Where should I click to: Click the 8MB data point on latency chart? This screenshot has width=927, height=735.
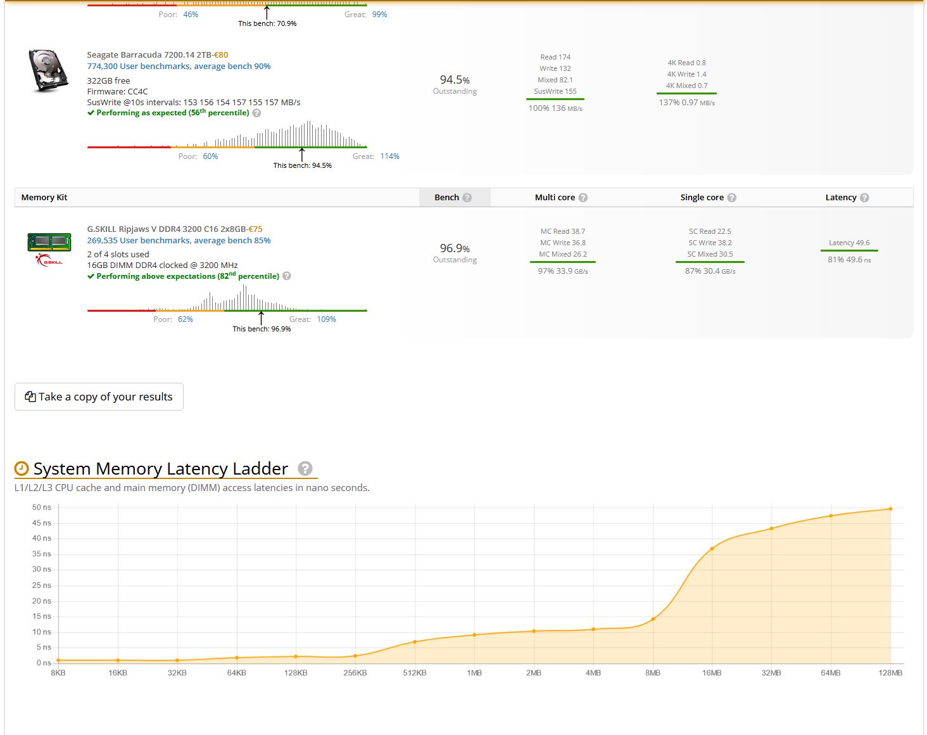653,619
